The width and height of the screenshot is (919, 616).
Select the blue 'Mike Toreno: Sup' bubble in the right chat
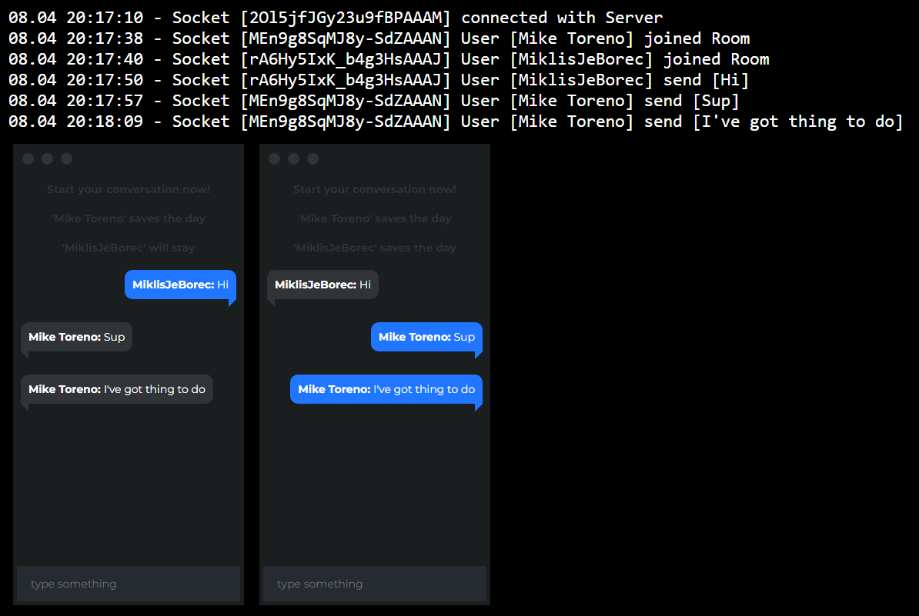coord(426,337)
